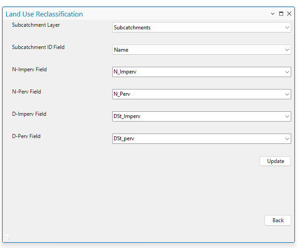Open the pane options chevron in title bar
This screenshot has height=248, width=301.
273,14
